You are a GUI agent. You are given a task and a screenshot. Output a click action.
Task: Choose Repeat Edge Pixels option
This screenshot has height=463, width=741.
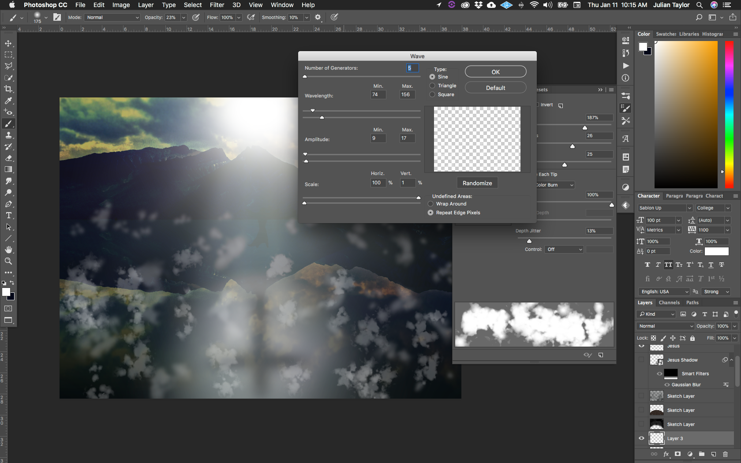pos(430,213)
